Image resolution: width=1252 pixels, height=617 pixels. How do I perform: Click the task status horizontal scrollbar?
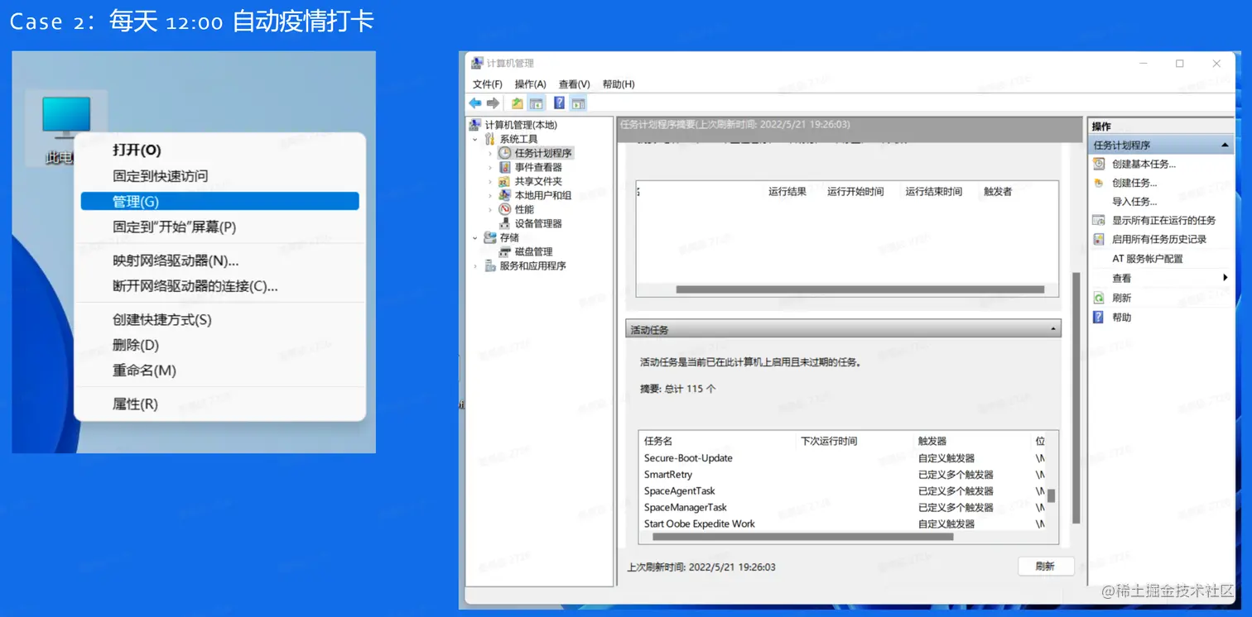pyautogui.click(x=860, y=289)
